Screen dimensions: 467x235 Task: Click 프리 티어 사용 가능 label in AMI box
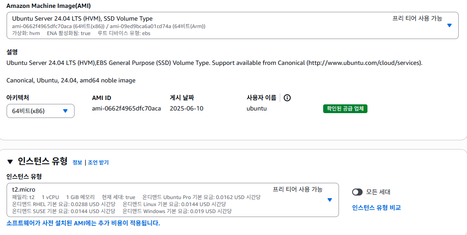pyautogui.click(x=417, y=18)
